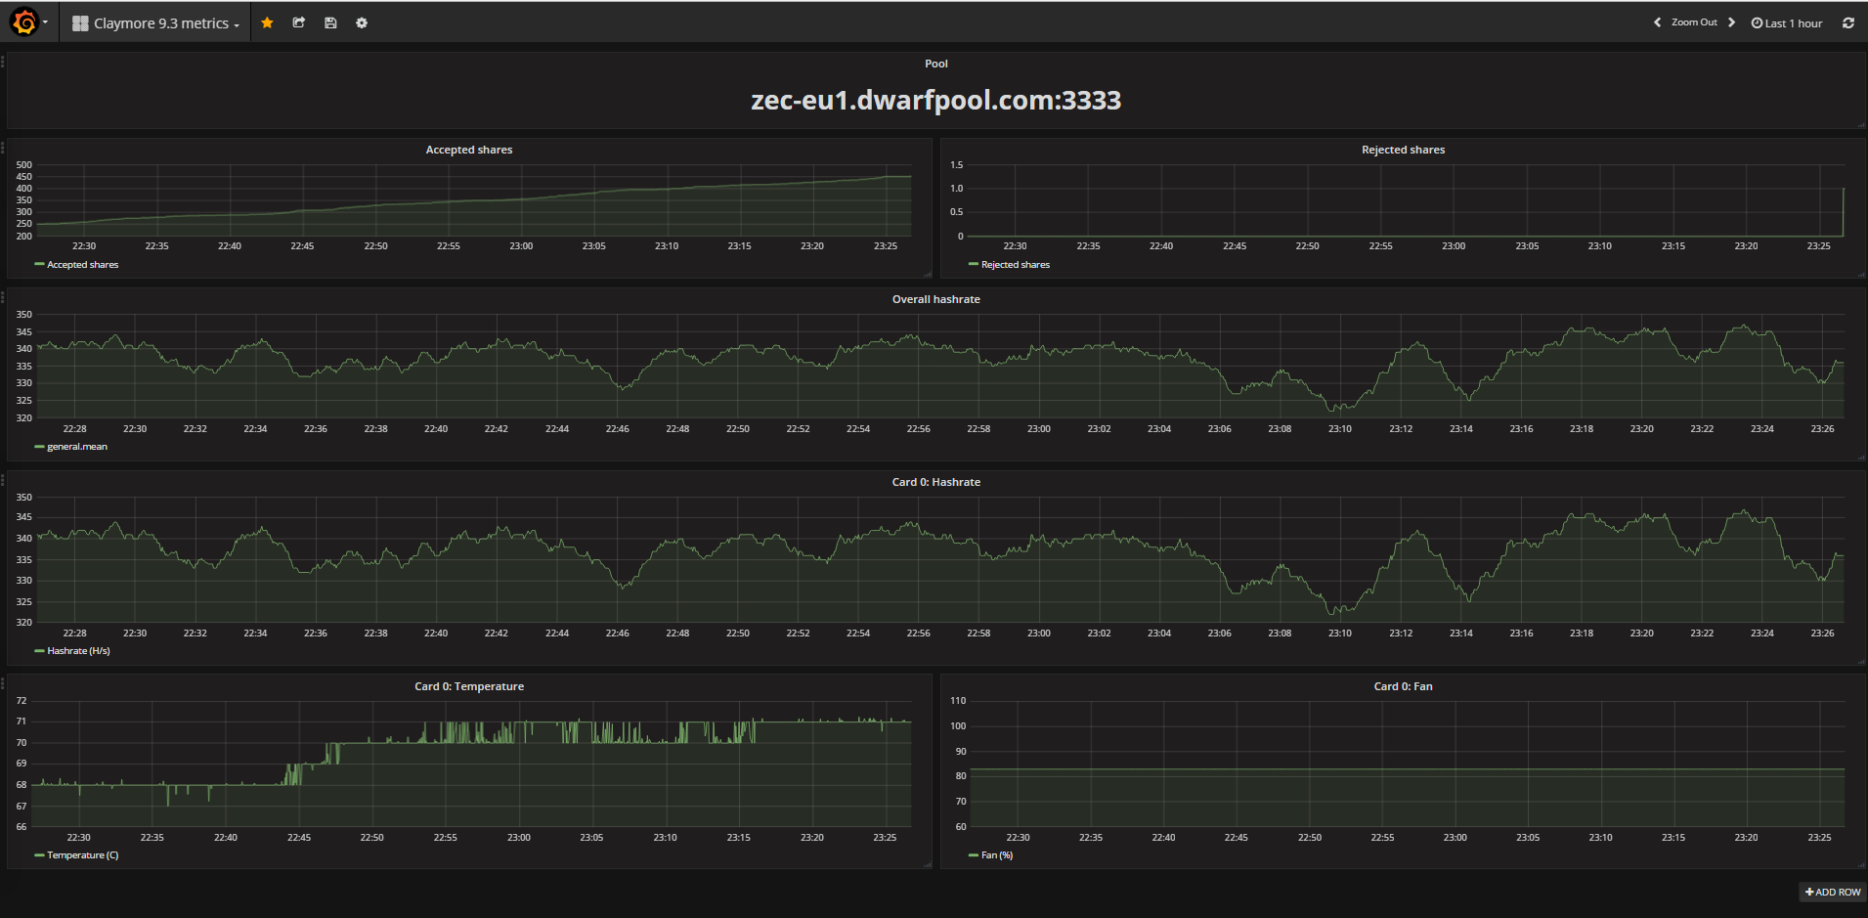
Task: Shift the time range backward
Action: click(x=1657, y=22)
